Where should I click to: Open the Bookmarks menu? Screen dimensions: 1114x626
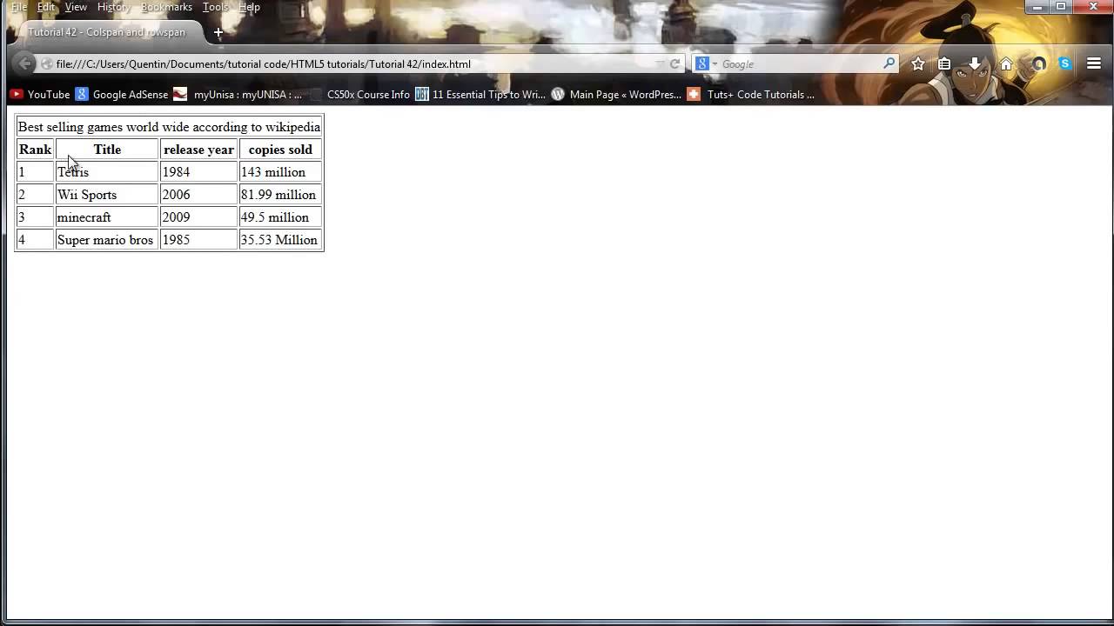click(x=166, y=7)
